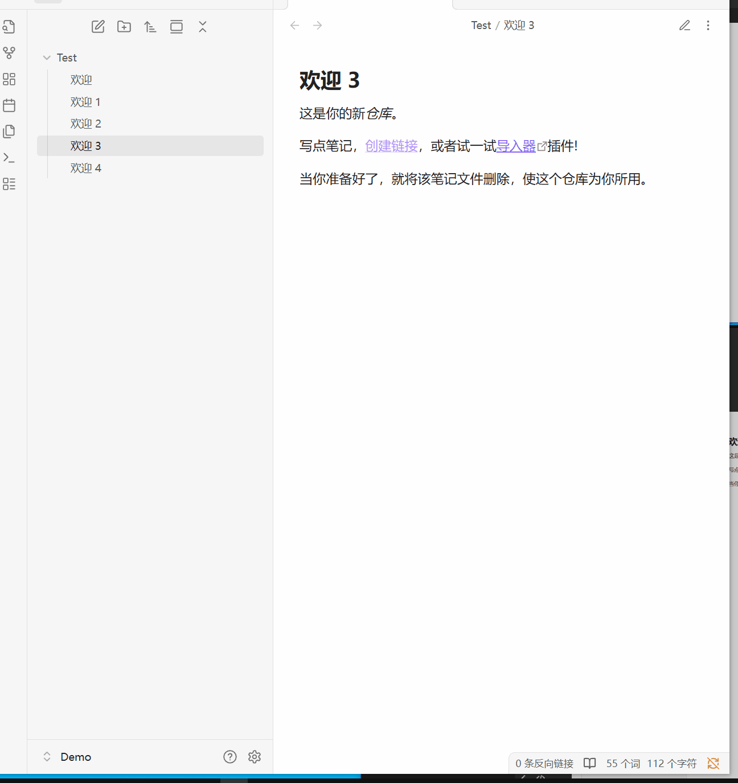
Task: Toggle reading view book icon in status bar
Action: pyautogui.click(x=590, y=763)
